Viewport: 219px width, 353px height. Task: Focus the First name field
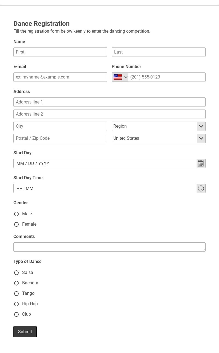(60, 52)
